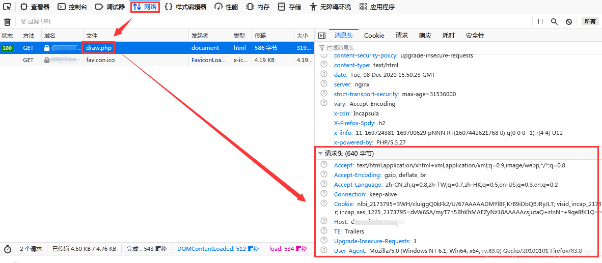The width and height of the screenshot is (602, 263).
Task: Toggle the request list pane icon
Action: [321, 36]
